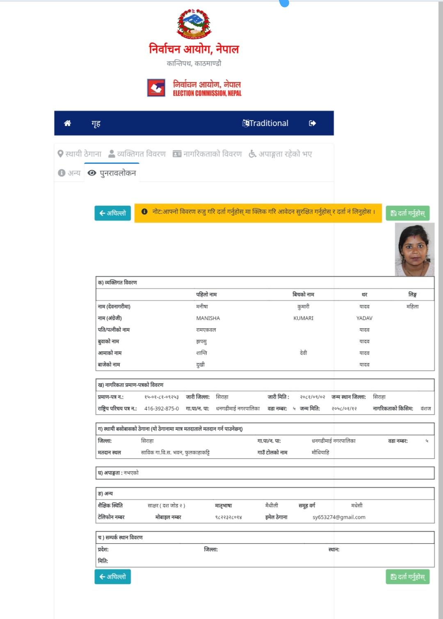Click the च ) सम्पर्क स्थान विवरण header

pos(265,537)
